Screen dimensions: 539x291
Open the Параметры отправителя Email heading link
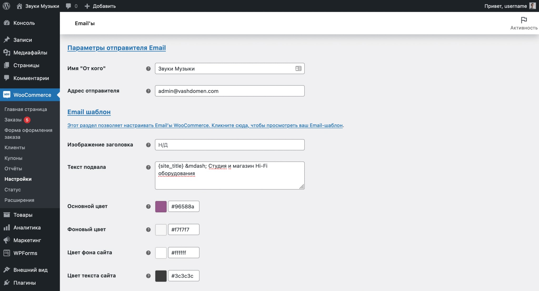click(117, 48)
